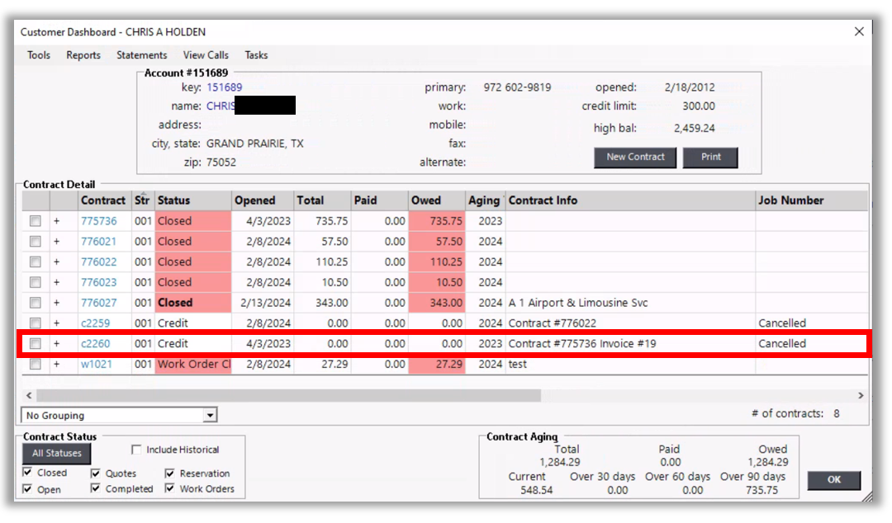The width and height of the screenshot is (892, 523).
Task: Enable the Include Historical checkbox
Action: click(x=137, y=450)
